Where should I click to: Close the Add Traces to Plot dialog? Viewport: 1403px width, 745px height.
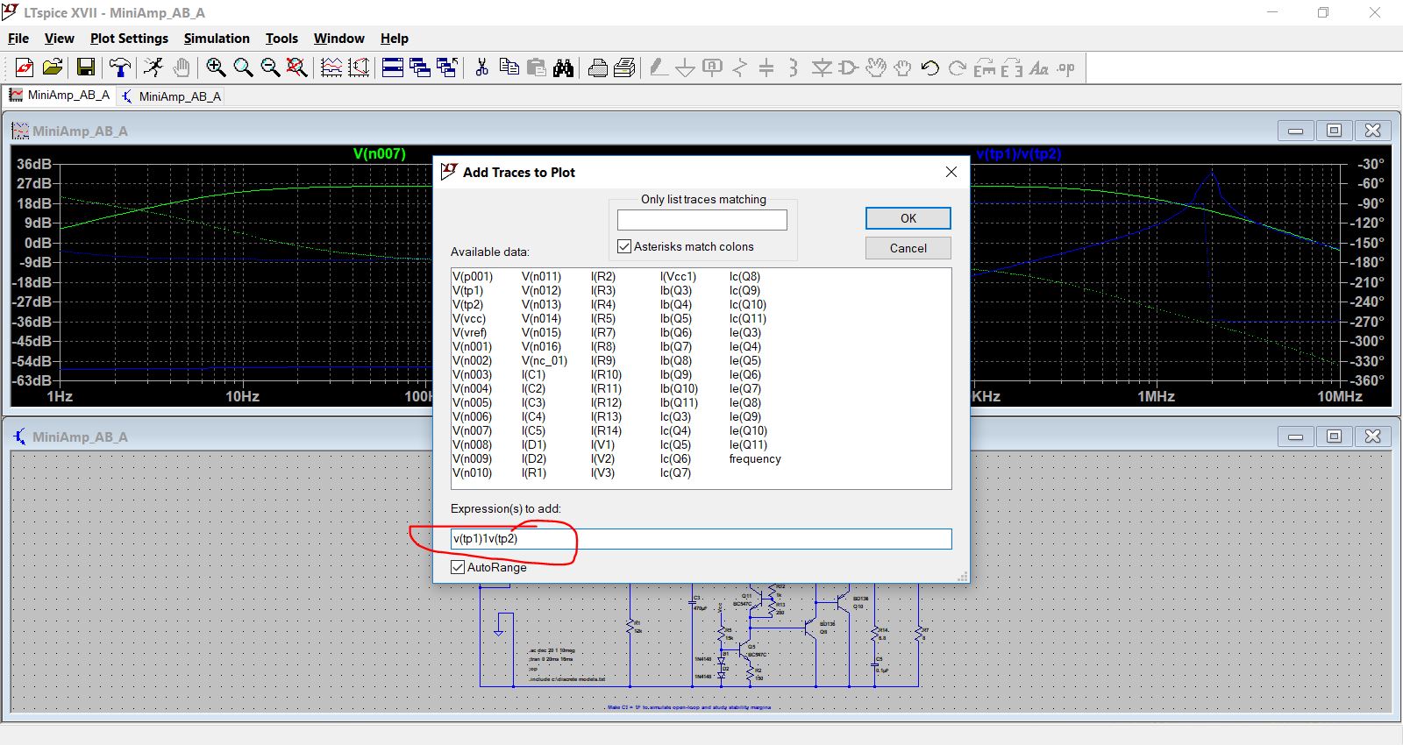(x=951, y=172)
